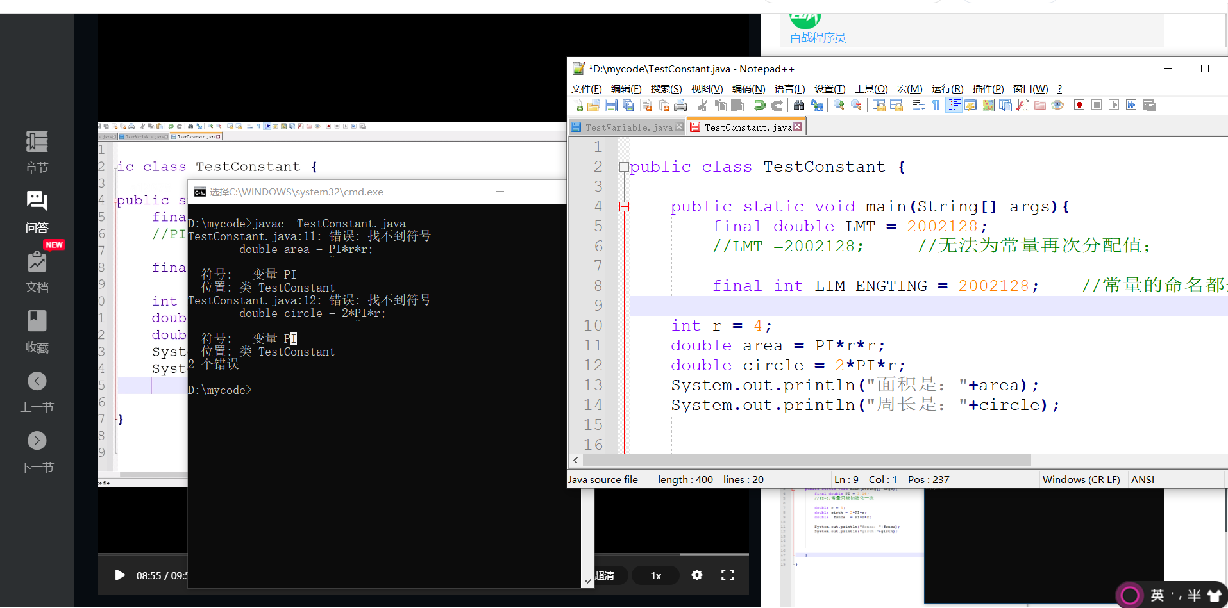Open the 超清 video quality selector
Viewport: 1228px width, 608px height.
click(604, 575)
